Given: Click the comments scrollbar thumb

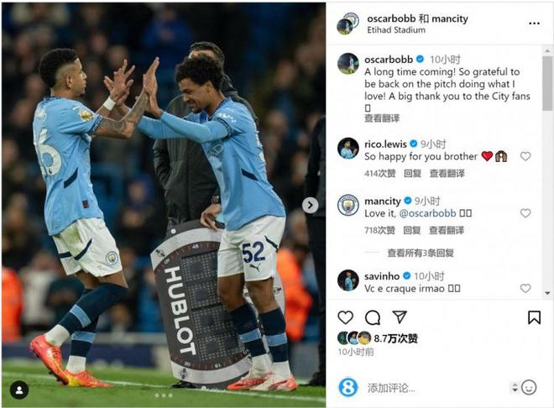Looking at the screenshot, I should [547, 83].
